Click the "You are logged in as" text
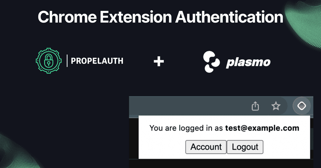This screenshot has height=168, width=321. click(186, 128)
